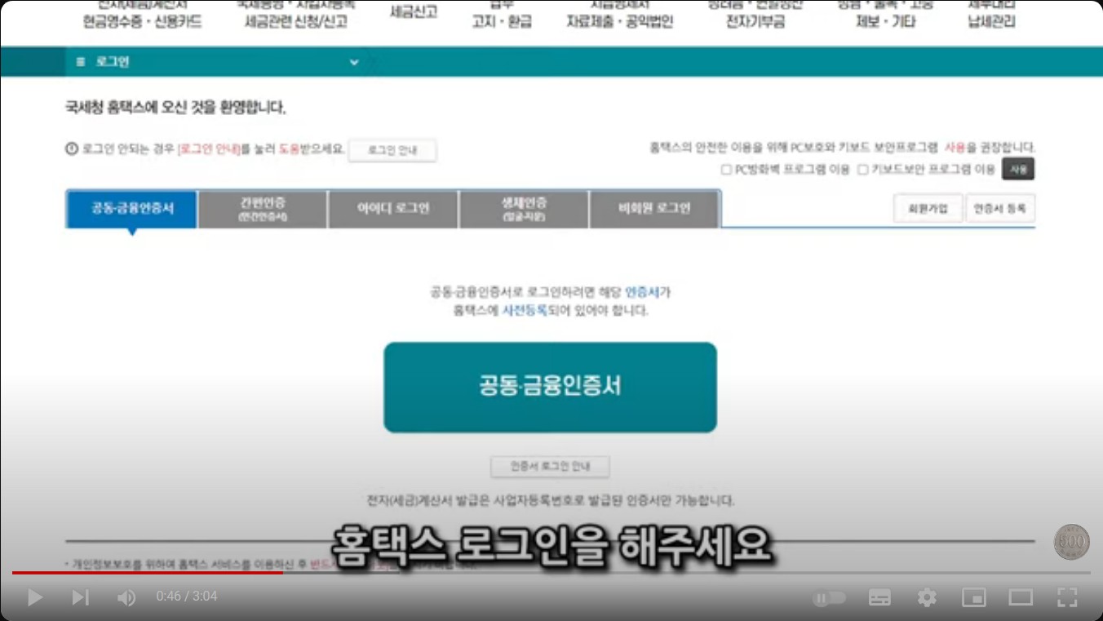Enter fullscreen mode
The height and width of the screenshot is (621, 1103).
click(1067, 597)
